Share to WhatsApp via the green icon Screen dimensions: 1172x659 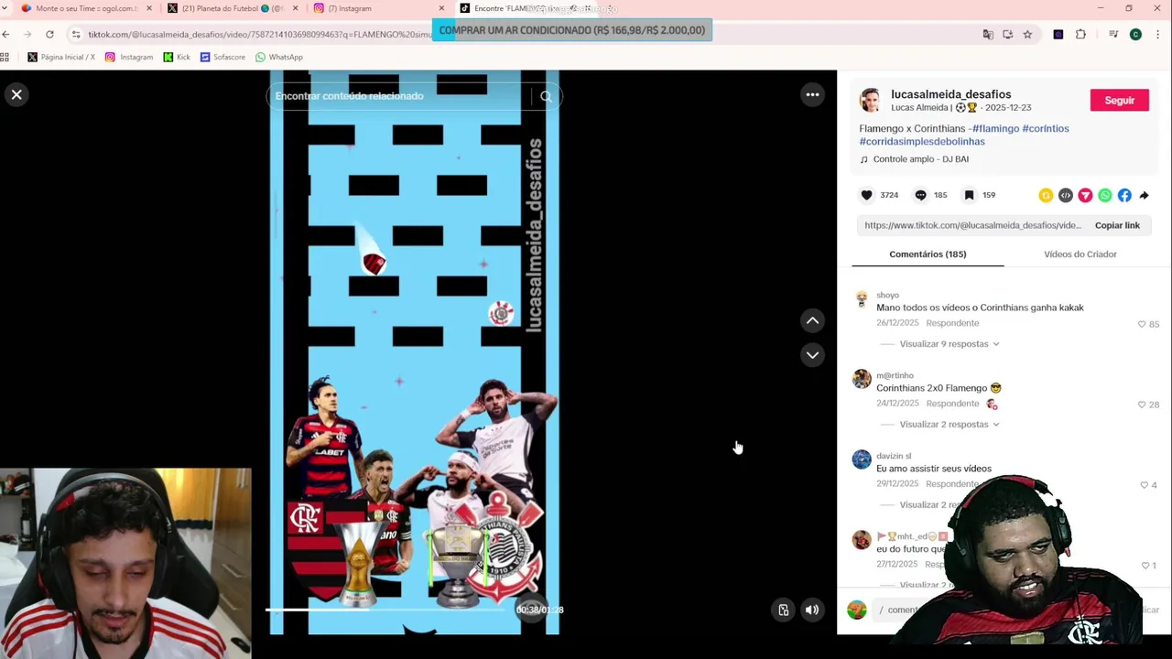[x=1105, y=195]
